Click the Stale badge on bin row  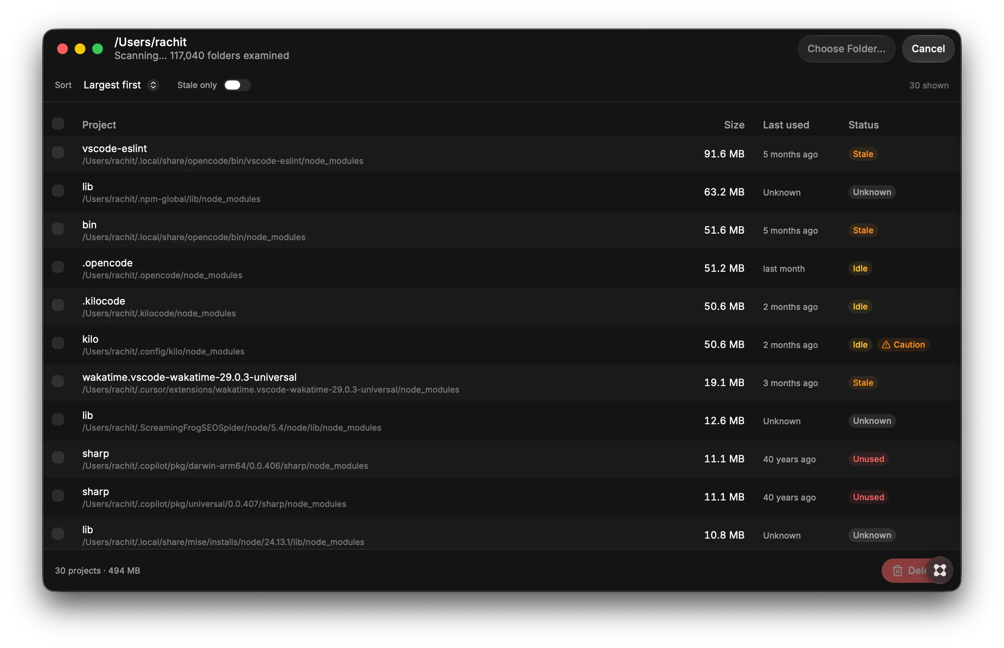[863, 230]
